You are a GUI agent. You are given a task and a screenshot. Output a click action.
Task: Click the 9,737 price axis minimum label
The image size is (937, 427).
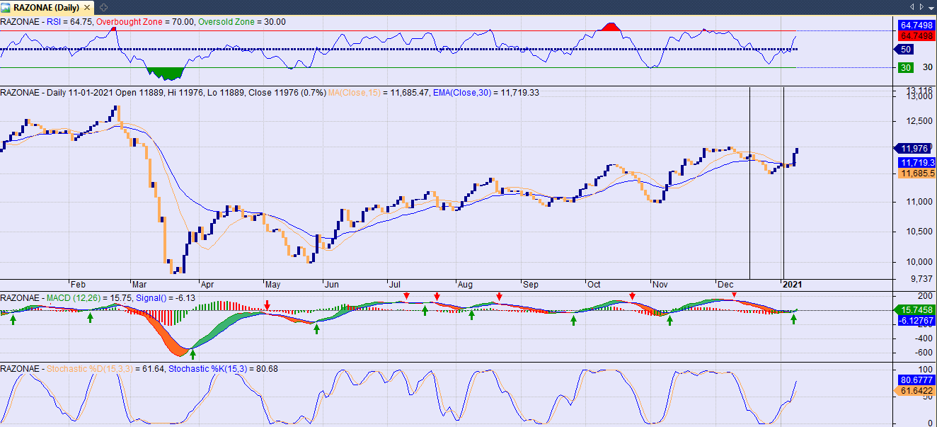point(921,278)
